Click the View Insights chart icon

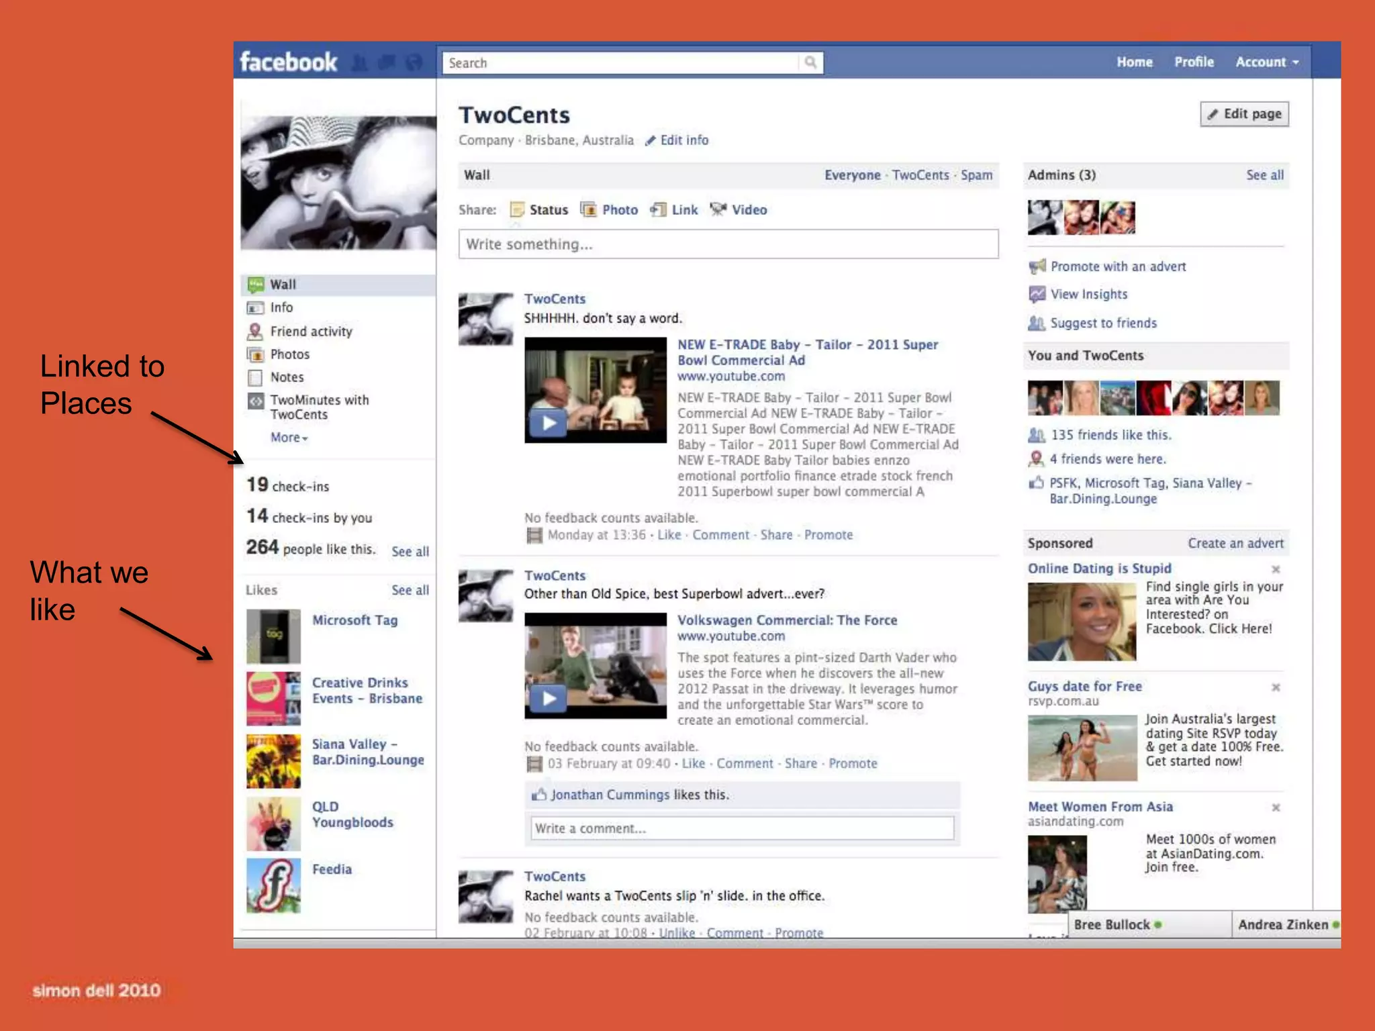click(x=1037, y=294)
